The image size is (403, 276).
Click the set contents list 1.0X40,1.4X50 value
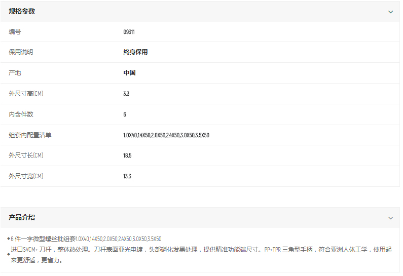coord(166,135)
